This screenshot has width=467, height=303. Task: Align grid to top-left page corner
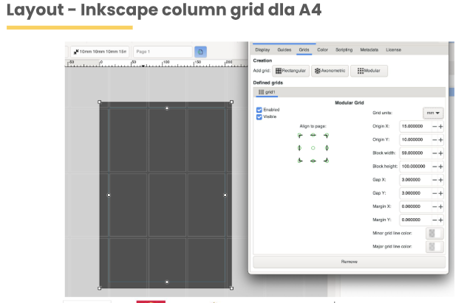300,136
